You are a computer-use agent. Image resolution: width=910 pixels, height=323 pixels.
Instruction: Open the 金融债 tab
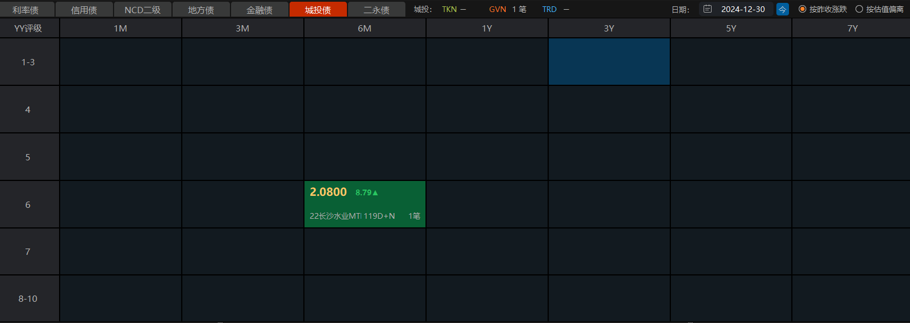(259, 10)
